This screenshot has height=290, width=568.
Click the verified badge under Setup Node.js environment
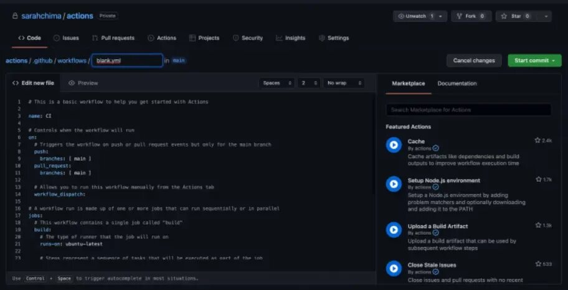click(x=436, y=187)
